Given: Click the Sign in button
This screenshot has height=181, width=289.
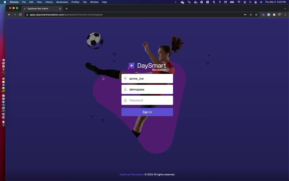Looking at the screenshot, I should pyautogui.click(x=147, y=112).
